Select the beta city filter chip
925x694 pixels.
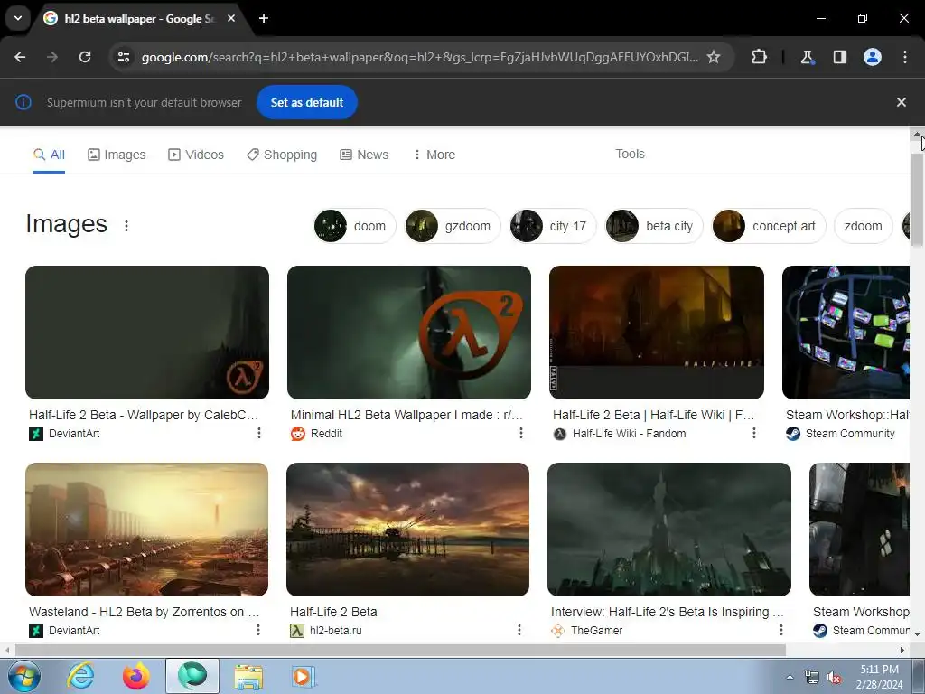(654, 226)
